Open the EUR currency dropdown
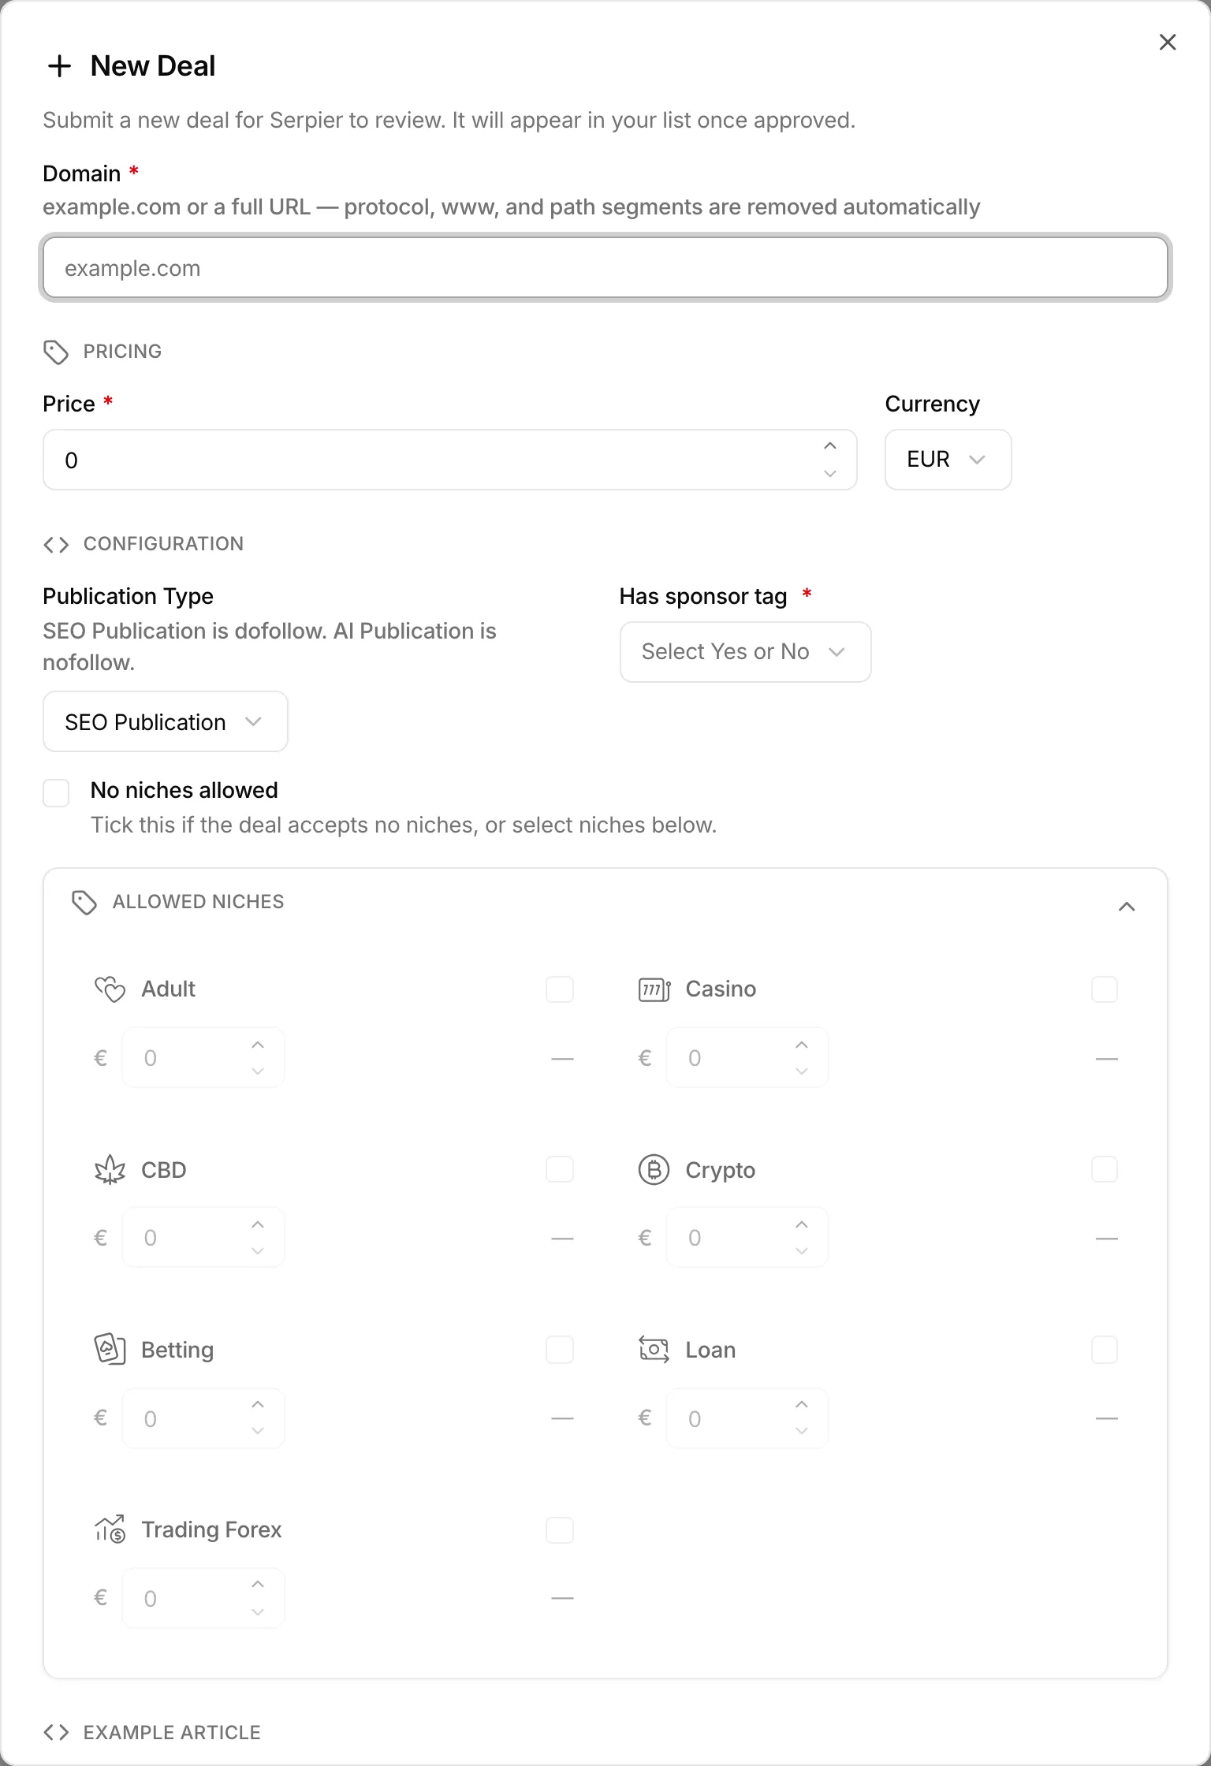The image size is (1211, 1766). 948,460
